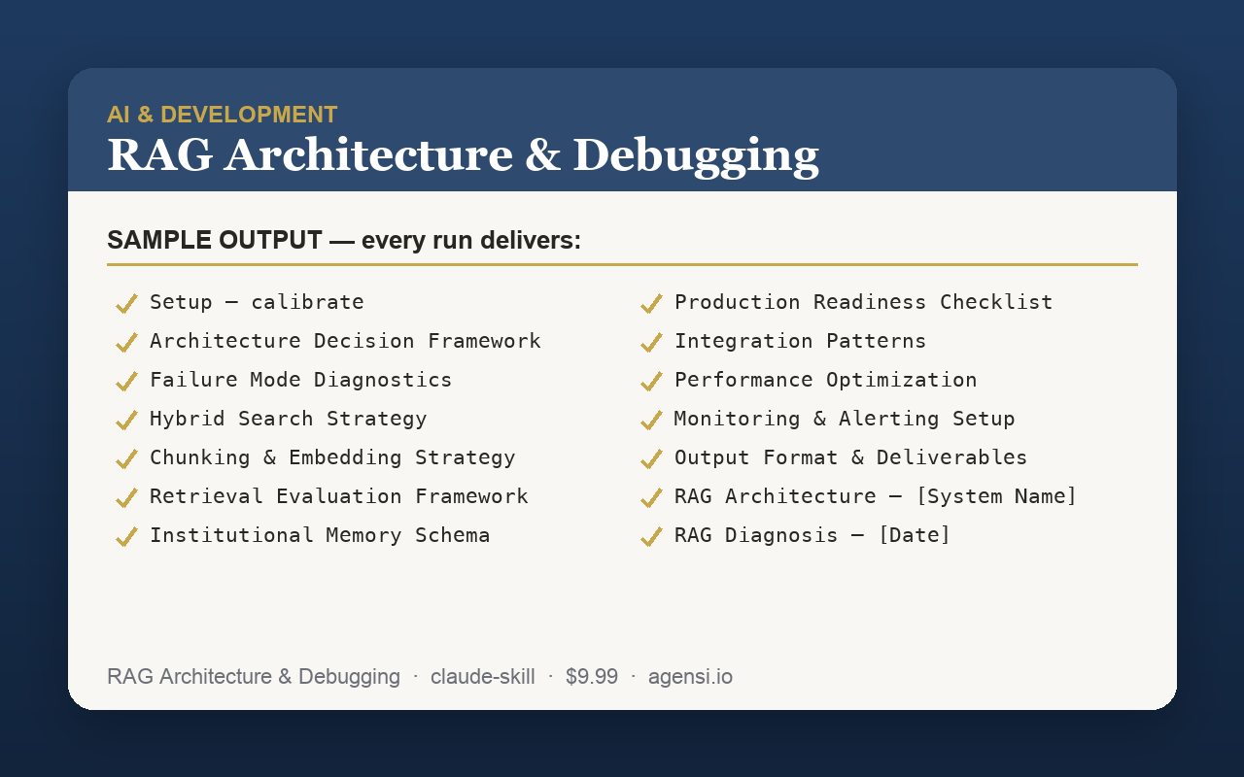The height and width of the screenshot is (777, 1244).
Task: Open the 'agensi.io' footer link
Action: click(691, 677)
